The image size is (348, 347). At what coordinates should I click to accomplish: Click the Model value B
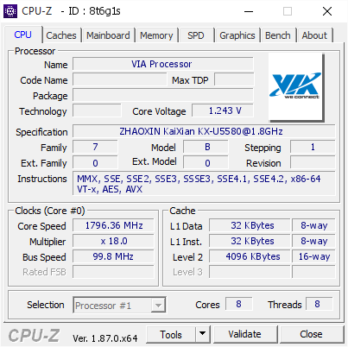pyautogui.click(x=206, y=147)
